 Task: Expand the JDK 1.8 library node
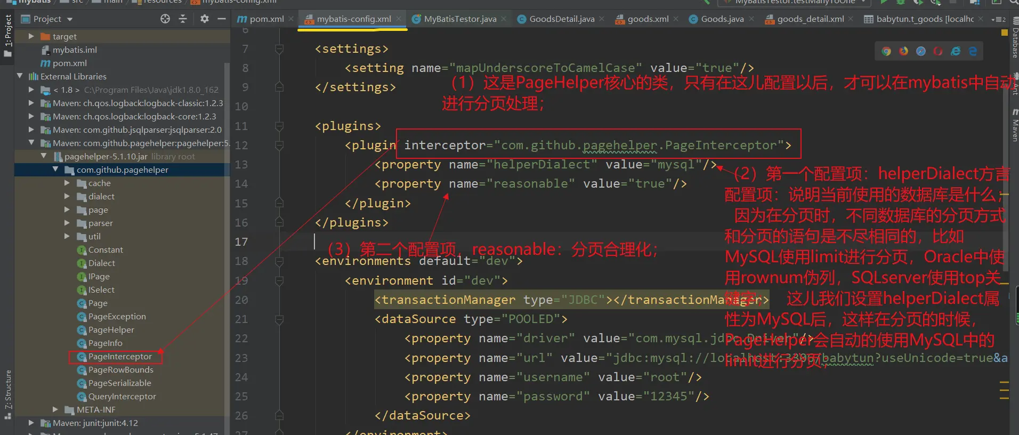31,90
